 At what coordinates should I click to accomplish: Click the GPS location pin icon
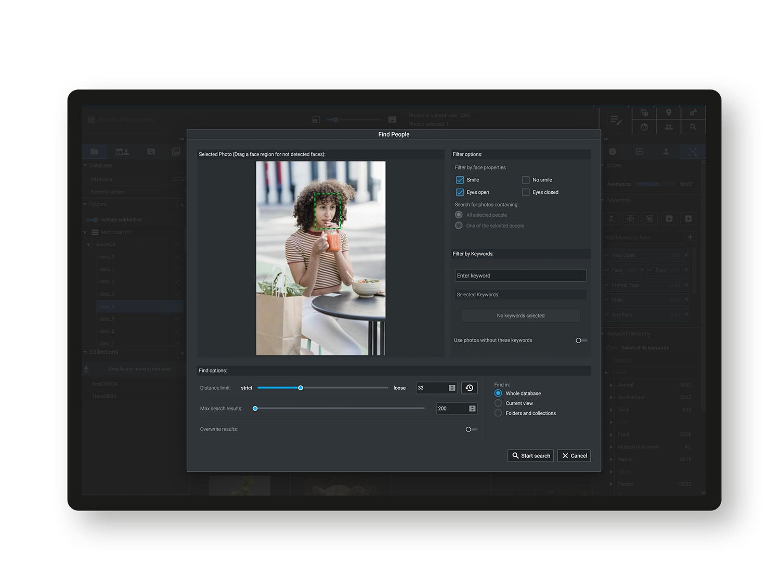669,112
